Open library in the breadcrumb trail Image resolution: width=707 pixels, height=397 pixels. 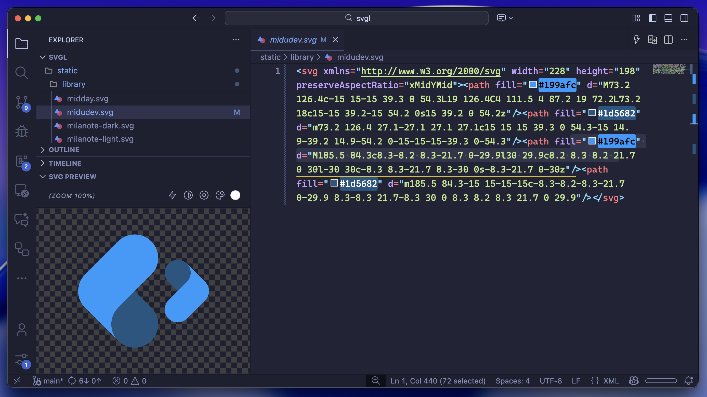click(302, 57)
